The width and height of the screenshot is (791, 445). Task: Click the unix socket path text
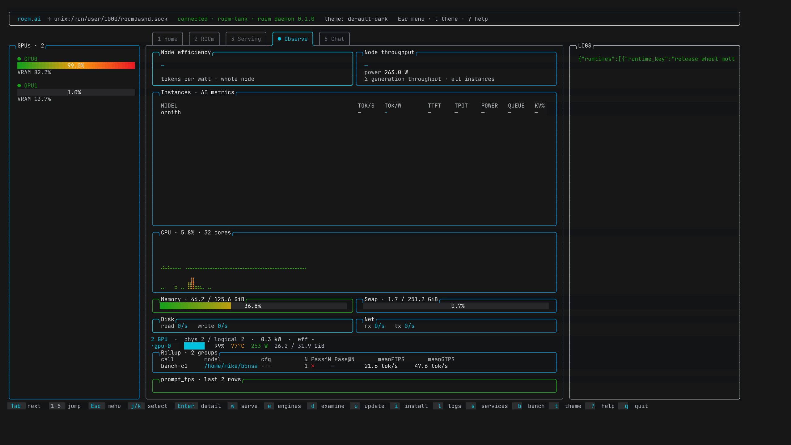(x=111, y=19)
